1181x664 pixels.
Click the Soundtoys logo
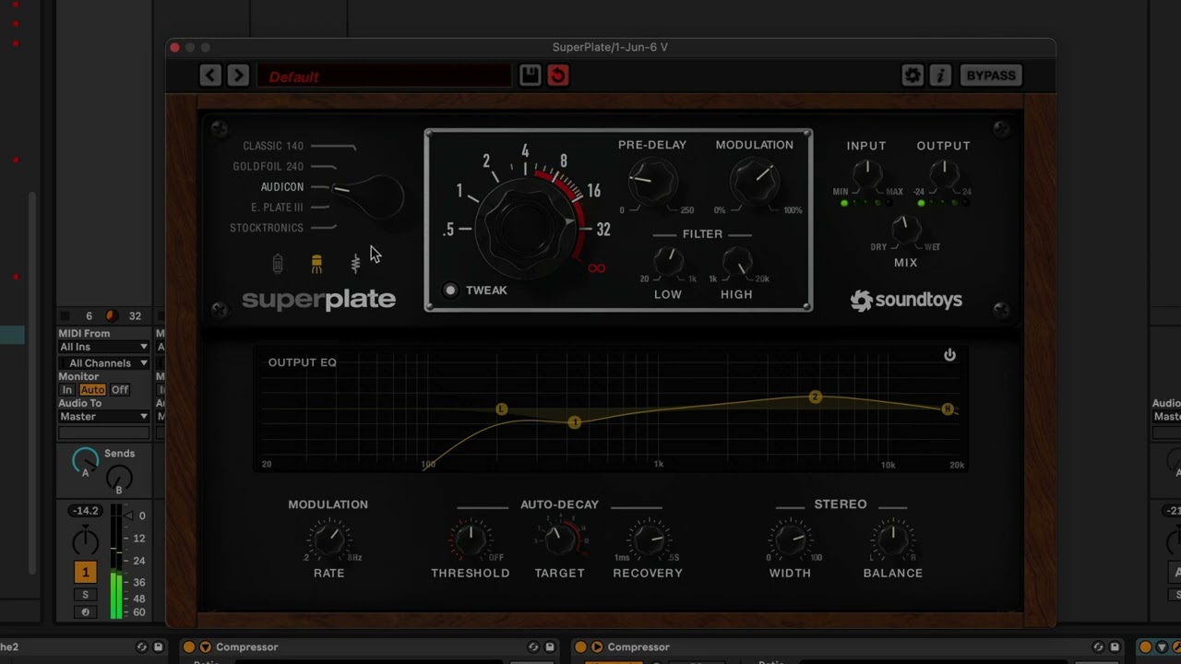pyautogui.click(x=906, y=300)
